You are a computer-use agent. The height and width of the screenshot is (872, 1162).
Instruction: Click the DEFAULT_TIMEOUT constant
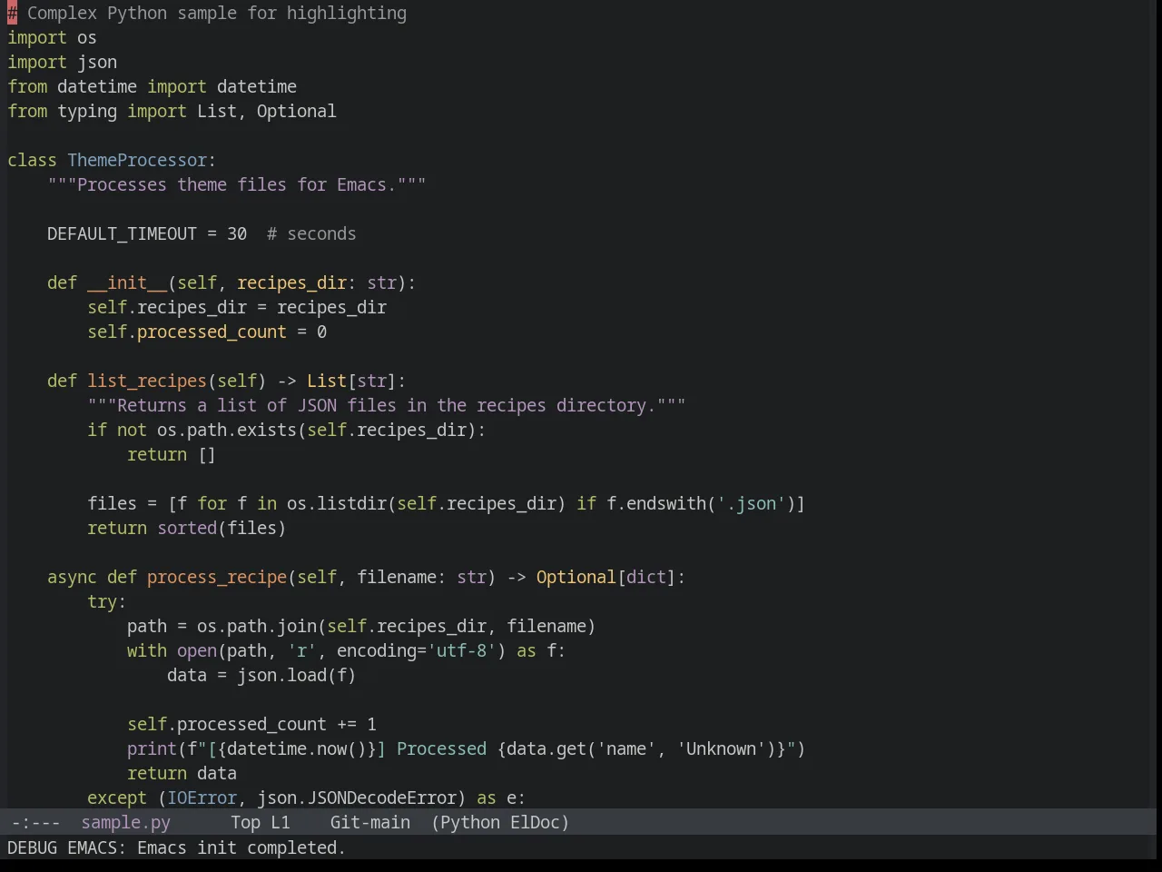[122, 233]
